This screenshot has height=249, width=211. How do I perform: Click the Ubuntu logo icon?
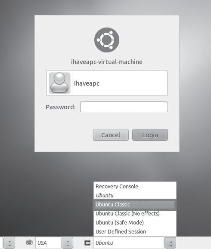[107, 40]
